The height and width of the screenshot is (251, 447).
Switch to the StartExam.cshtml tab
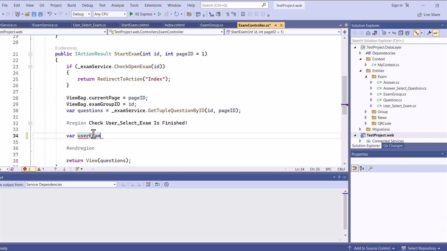tap(135, 25)
